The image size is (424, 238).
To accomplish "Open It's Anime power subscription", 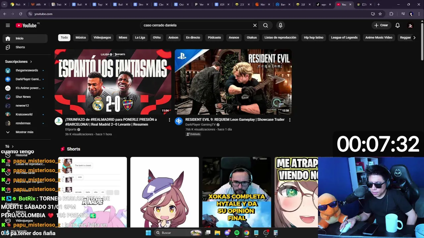I will [x=25, y=88].
